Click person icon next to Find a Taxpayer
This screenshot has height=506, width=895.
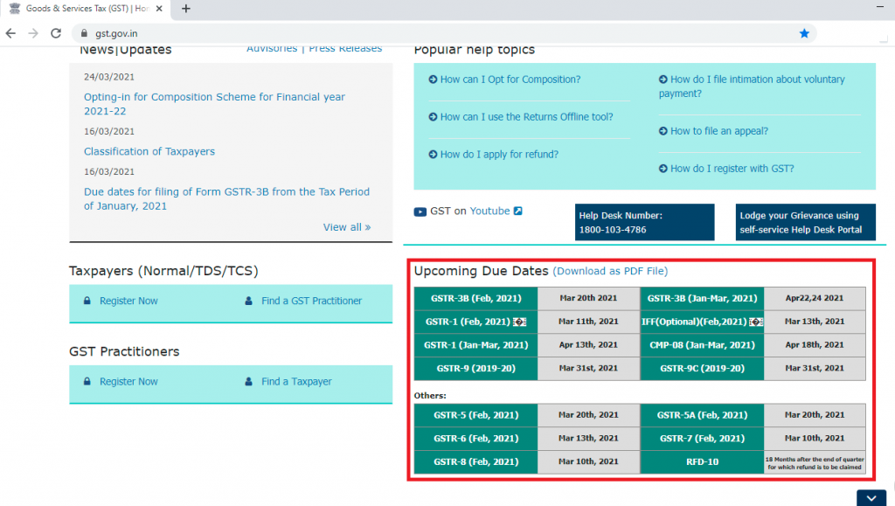[248, 382]
